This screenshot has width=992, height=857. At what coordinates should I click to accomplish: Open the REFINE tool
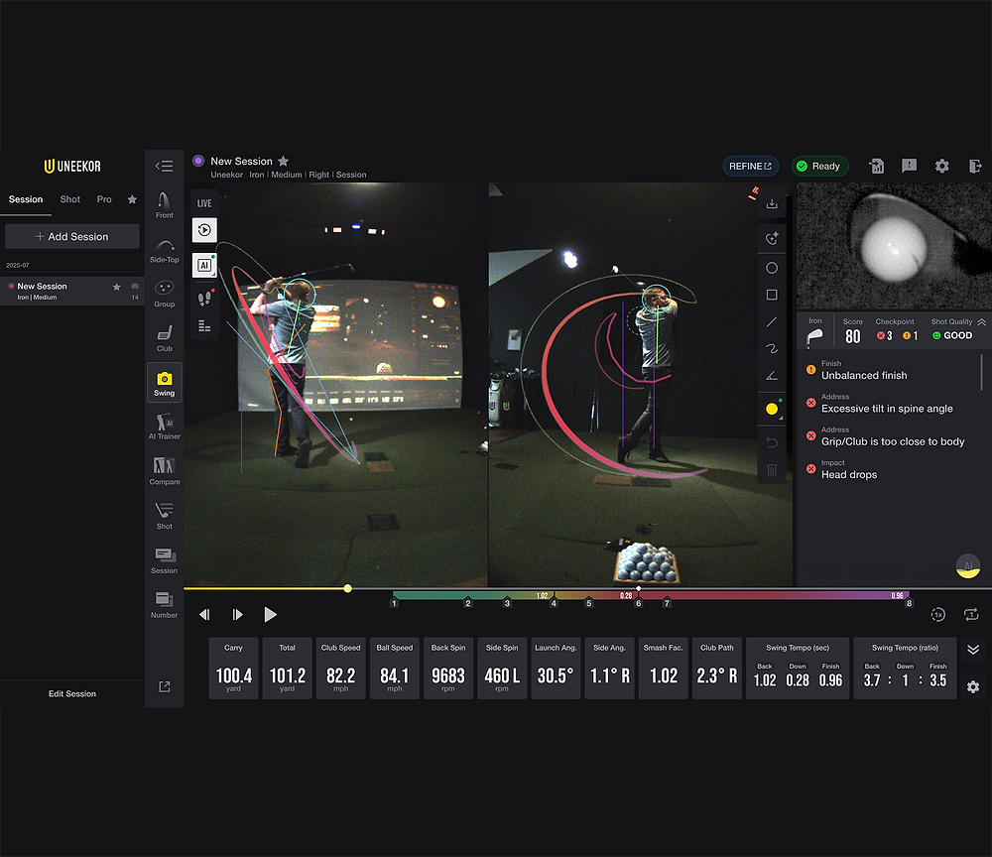(x=750, y=166)
